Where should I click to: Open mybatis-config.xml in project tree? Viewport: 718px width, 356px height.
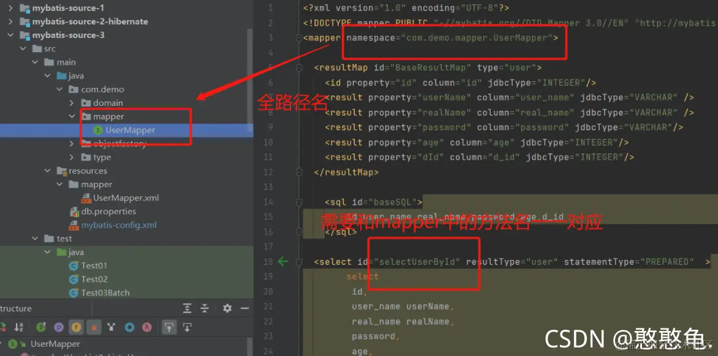coord(119,225)
